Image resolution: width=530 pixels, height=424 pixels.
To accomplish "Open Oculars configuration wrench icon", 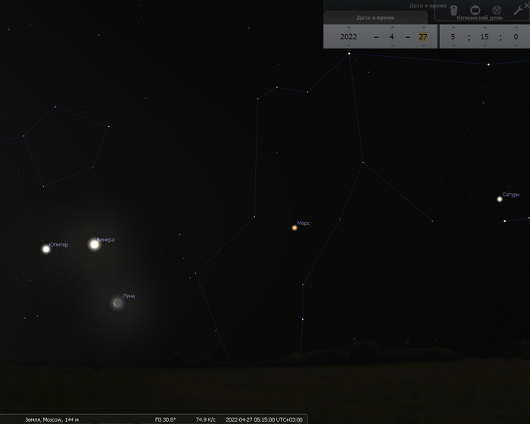I will [517, 10].
